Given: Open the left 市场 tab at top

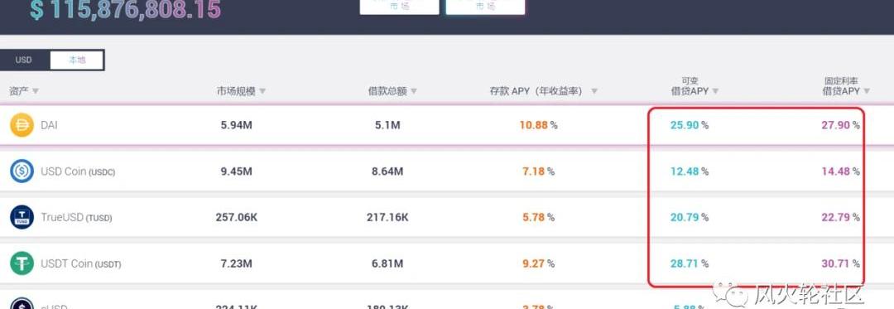Looking at the screenshot, I should (x=399, y=6).
